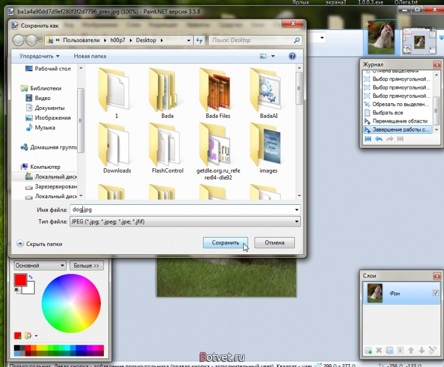Open layer properties icon in Слои panel
Viewport: 444px width, 367px height.
point(432,350)
